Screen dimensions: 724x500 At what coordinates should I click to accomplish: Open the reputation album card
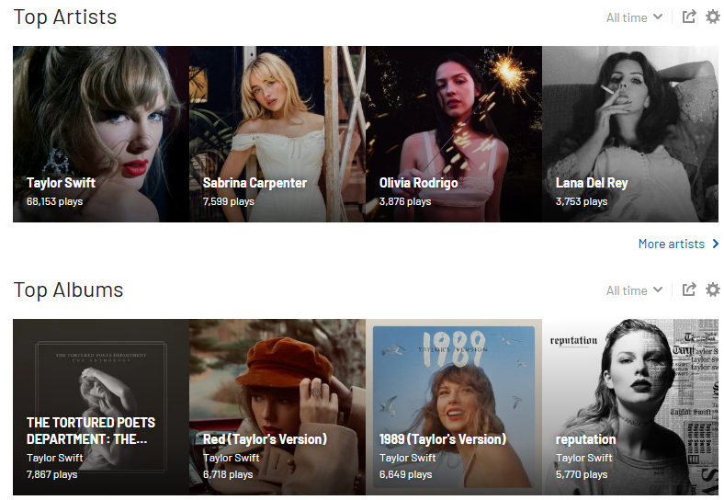click(630, 407)
